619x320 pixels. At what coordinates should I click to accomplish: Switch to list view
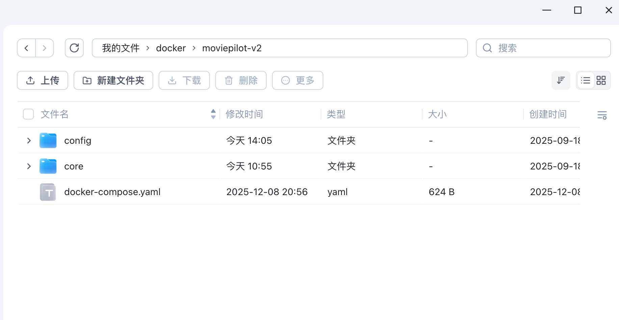586,80
